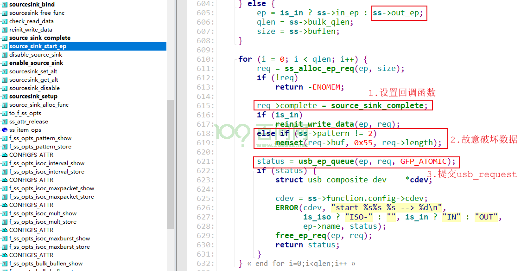The image size is (521, 271).
Task: Select source_sink_complete in the symbol list
Action: [40, 38]
